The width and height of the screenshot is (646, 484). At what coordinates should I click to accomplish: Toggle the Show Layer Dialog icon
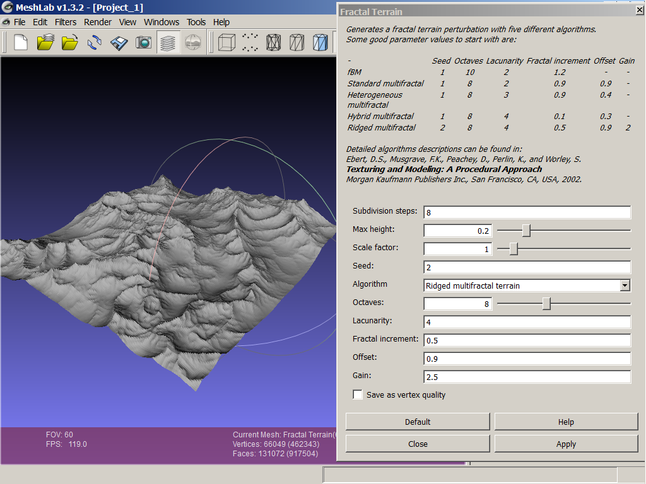click(168, 43)
